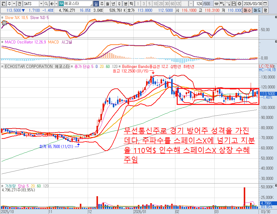
Task: Open chart settings gear icon
Action: (239, 4)
